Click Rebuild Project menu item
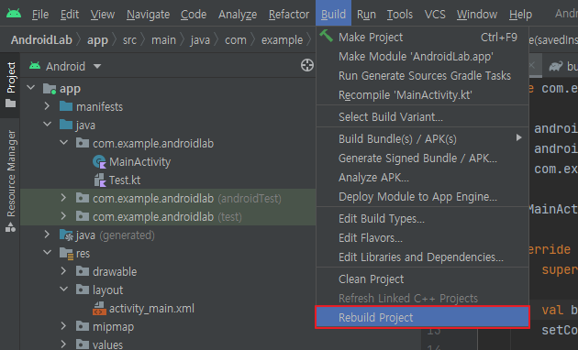The width and height of the screenshot is (578, 350). click(x=422, y=317)
